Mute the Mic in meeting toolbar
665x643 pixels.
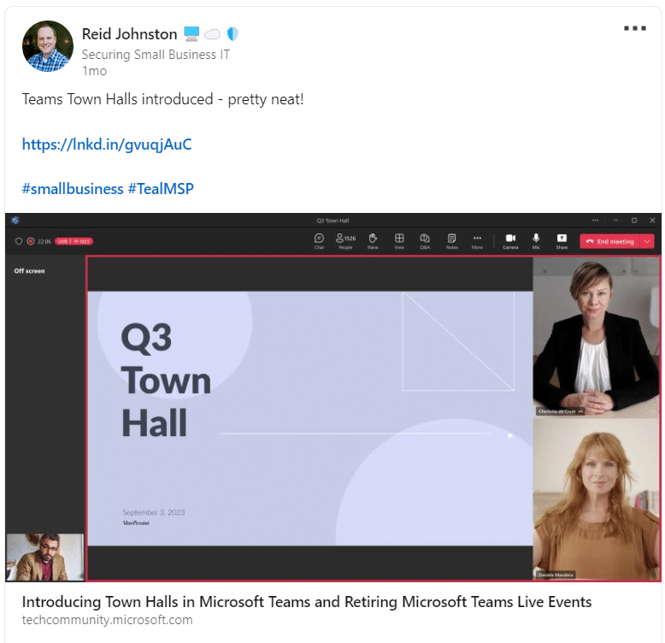(x=536, y=241)
